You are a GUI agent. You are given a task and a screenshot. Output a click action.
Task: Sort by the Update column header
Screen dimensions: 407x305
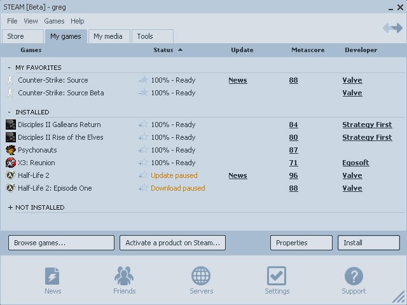[242, 50]
